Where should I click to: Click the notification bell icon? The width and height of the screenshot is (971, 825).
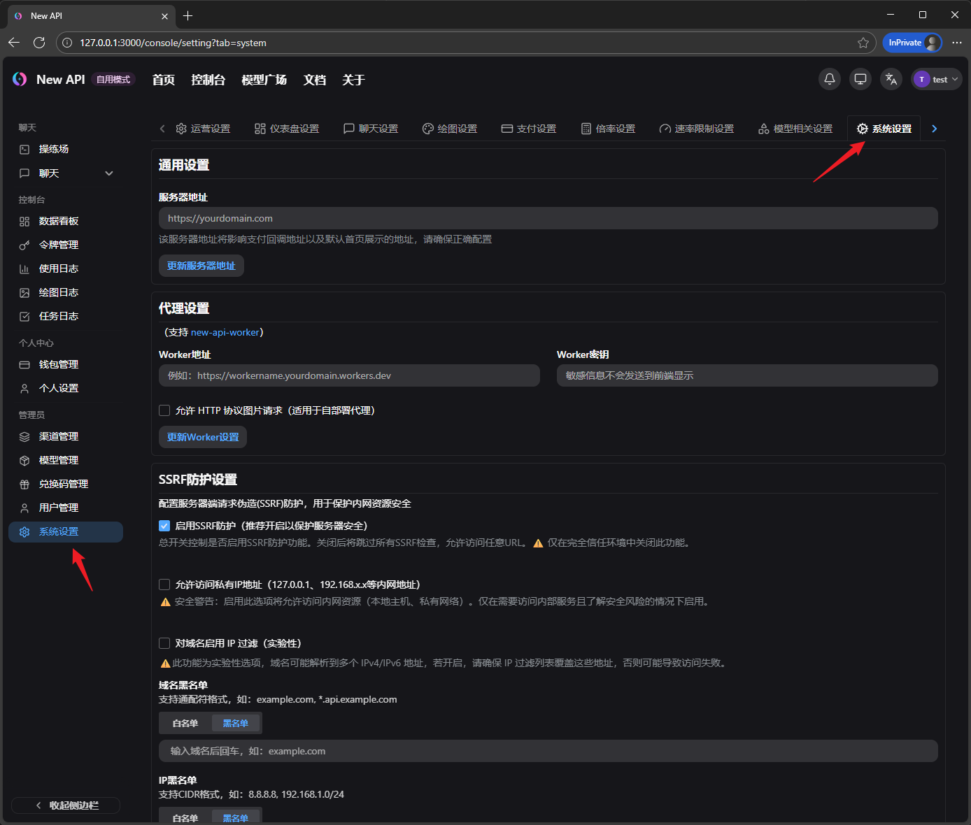click(829, 79)
